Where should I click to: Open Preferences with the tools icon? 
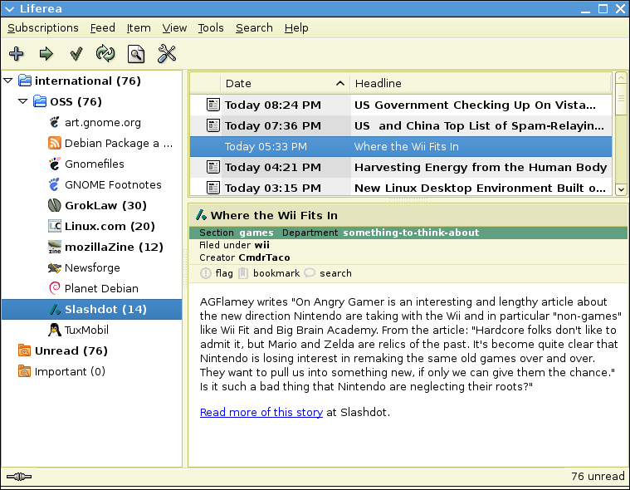click(167, 54)
